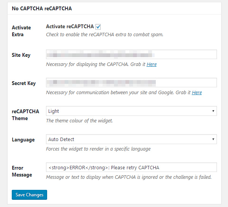
Task: Click the Language label
Action: [x=23, y=140]
